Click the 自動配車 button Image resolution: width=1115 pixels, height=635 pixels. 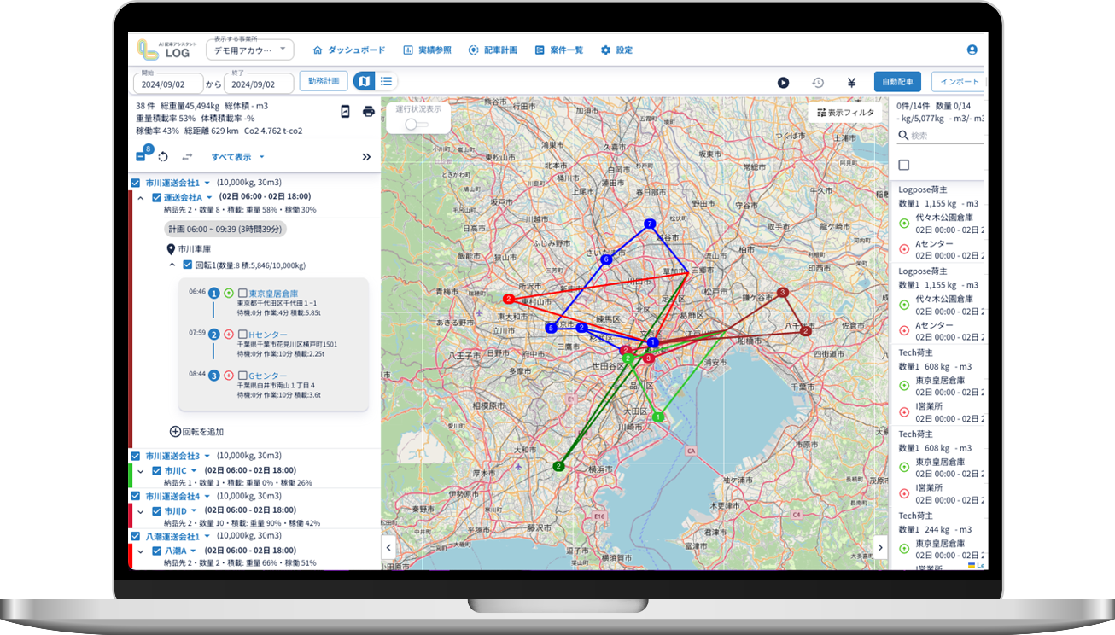(x=897, y=82)
